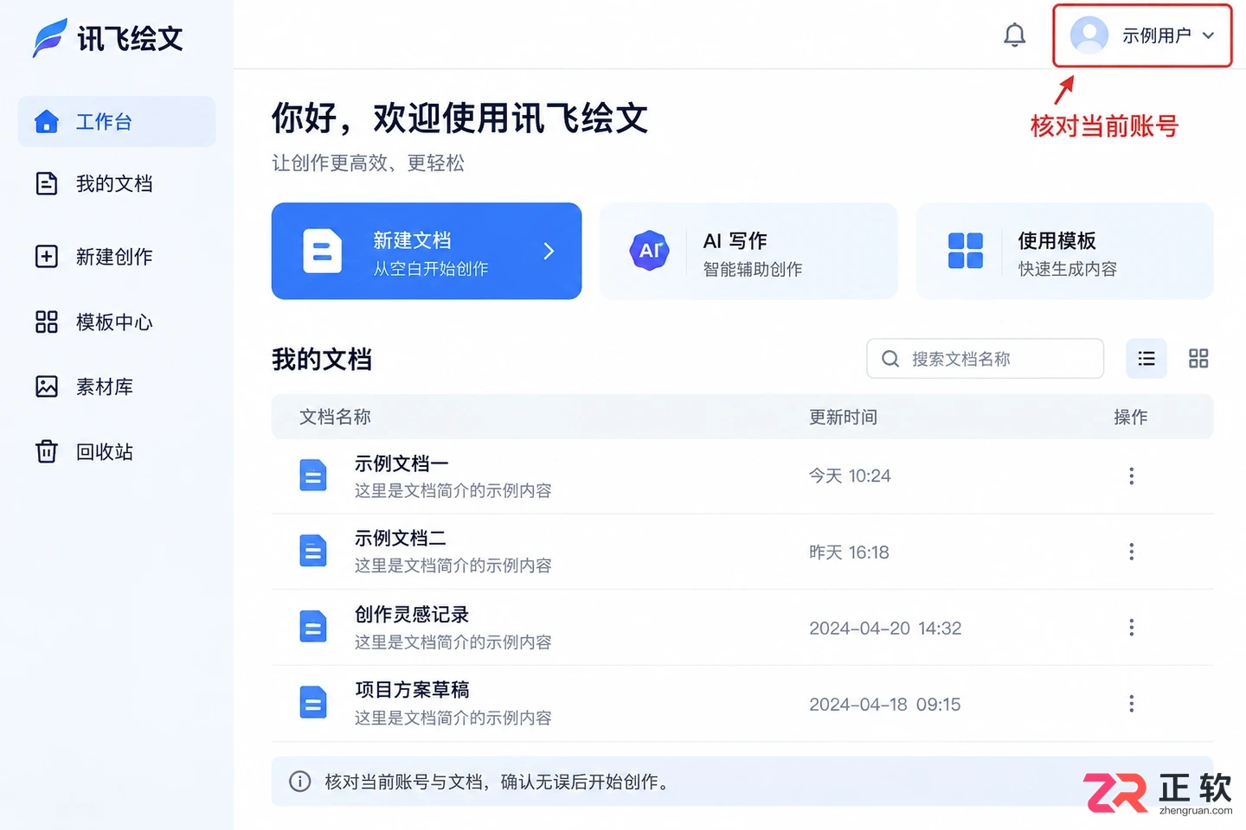This screenshot has width=1246, height=830.
Task: Click the 讯飞绘文 feather logo
Action: 49,38
